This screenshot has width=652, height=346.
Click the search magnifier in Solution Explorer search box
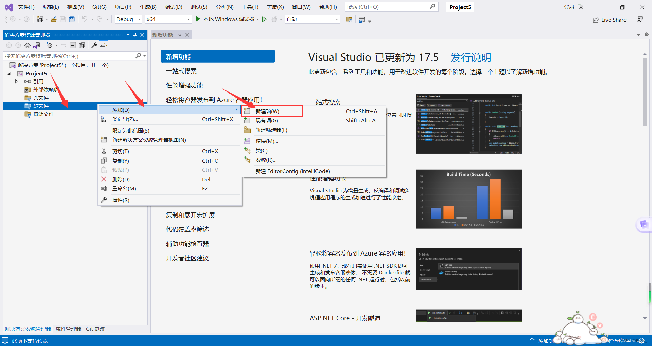point(138,56)
